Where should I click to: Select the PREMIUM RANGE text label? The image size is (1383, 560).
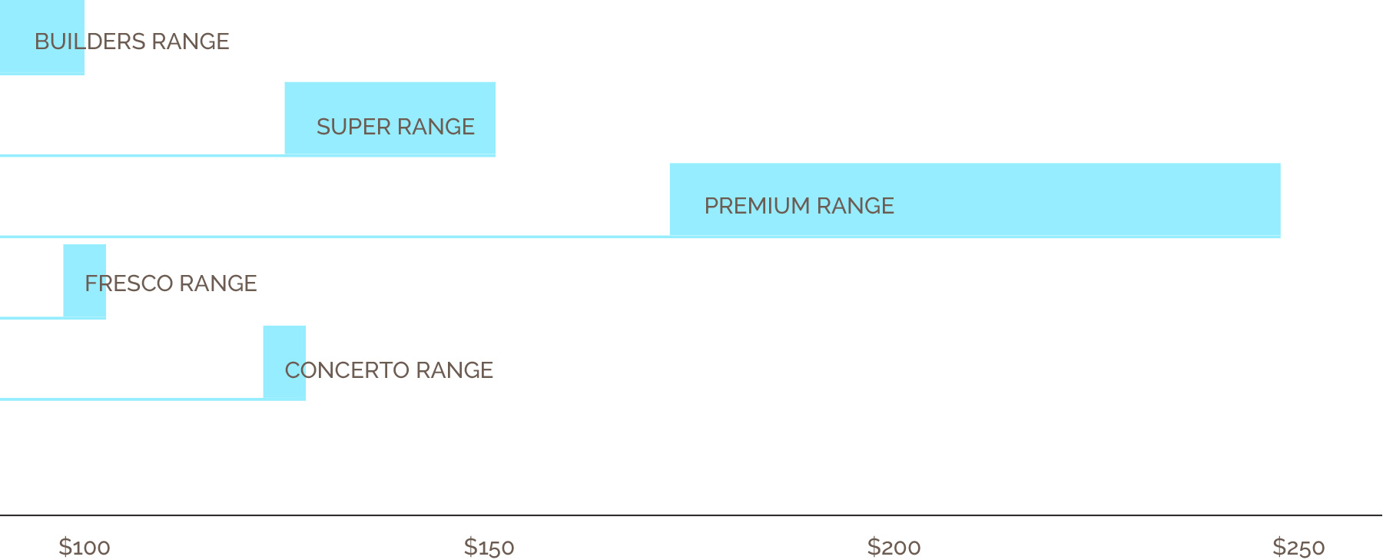click(x=799, y=206)
